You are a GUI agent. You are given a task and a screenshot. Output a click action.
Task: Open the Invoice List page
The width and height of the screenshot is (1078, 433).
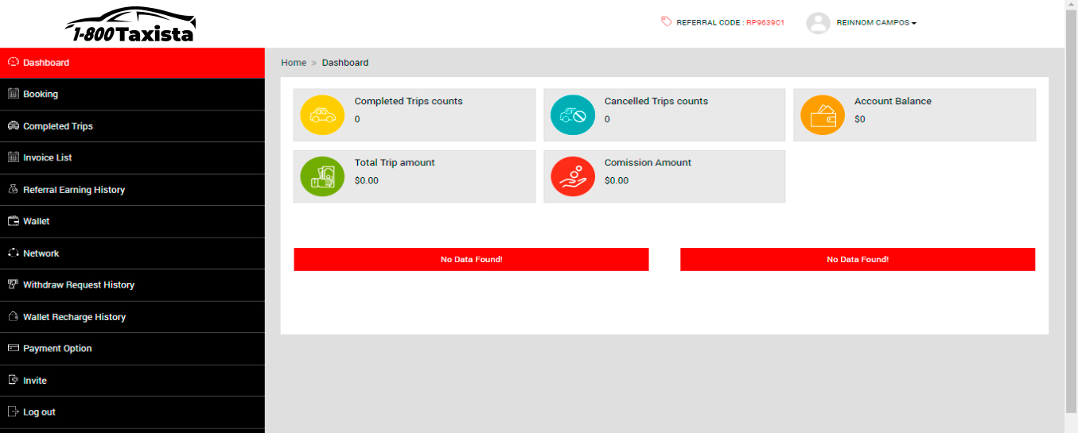(x=132, y=157)
